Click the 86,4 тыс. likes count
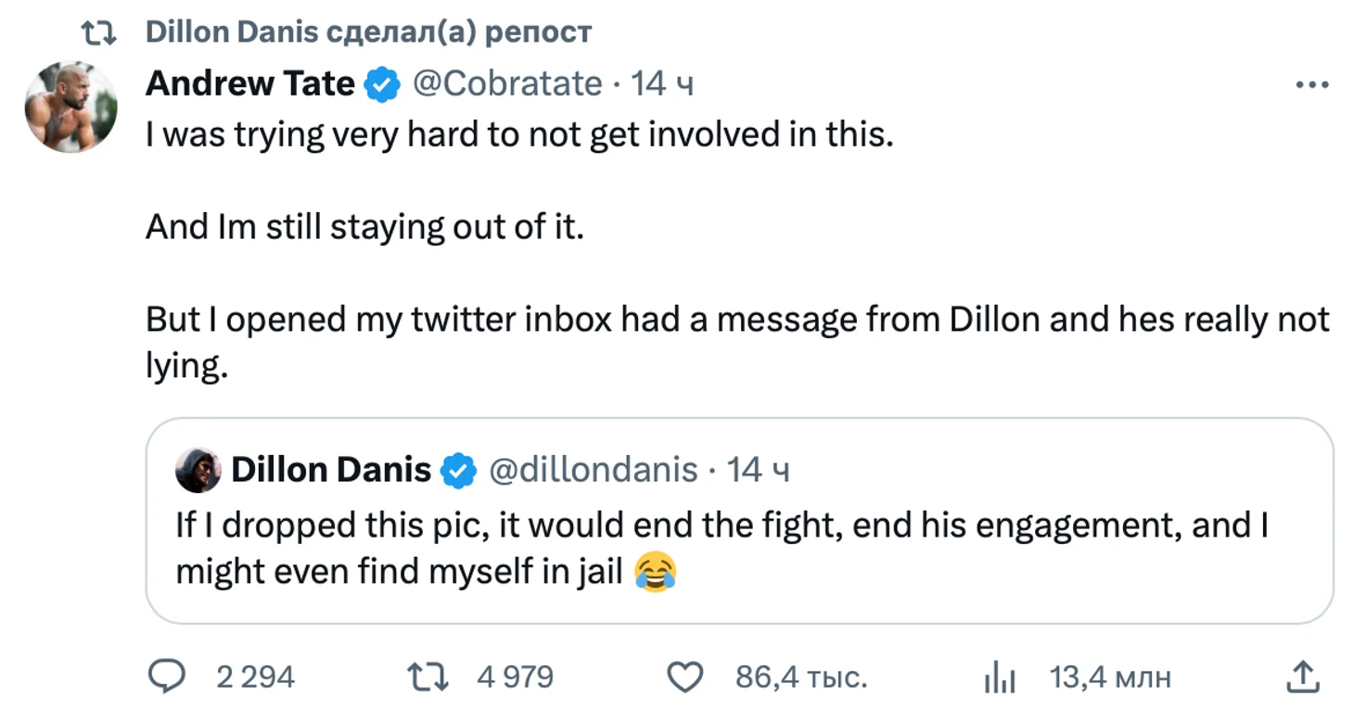 (800, 677)
